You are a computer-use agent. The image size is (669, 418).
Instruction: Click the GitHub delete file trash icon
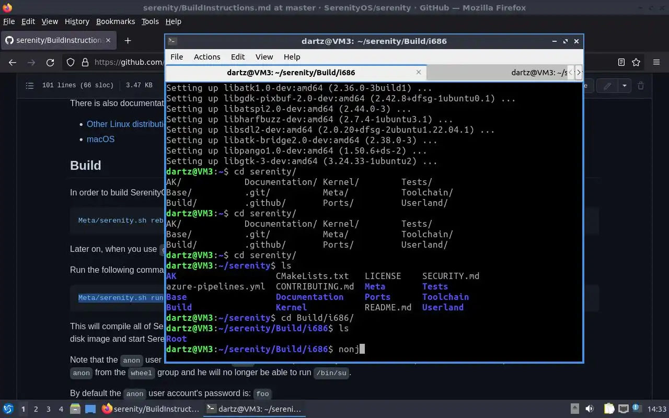click(x=641, y=86)
